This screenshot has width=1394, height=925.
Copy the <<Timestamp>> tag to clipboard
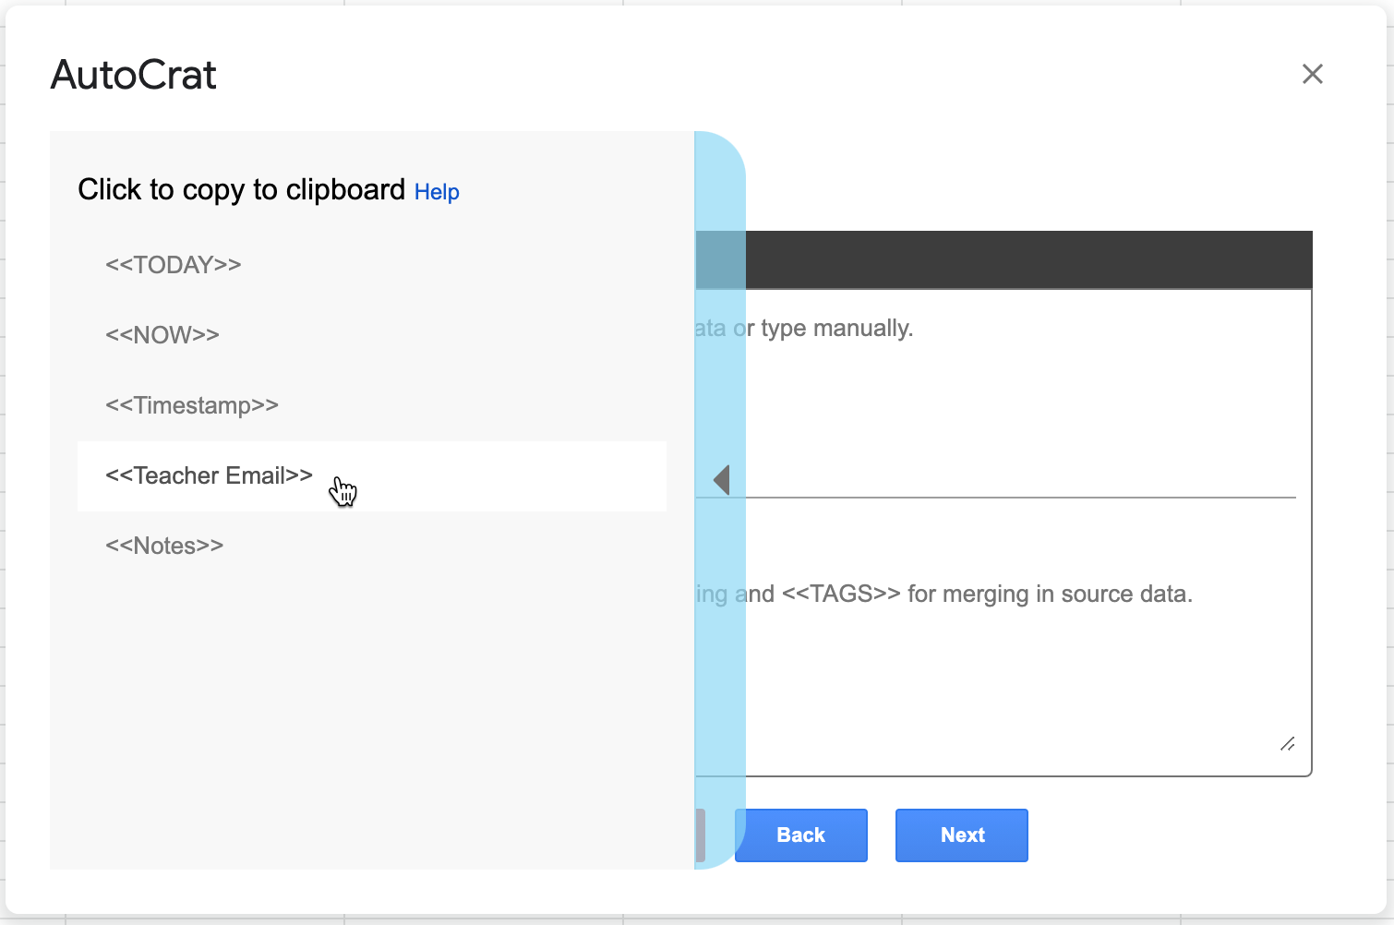point(191,405)
